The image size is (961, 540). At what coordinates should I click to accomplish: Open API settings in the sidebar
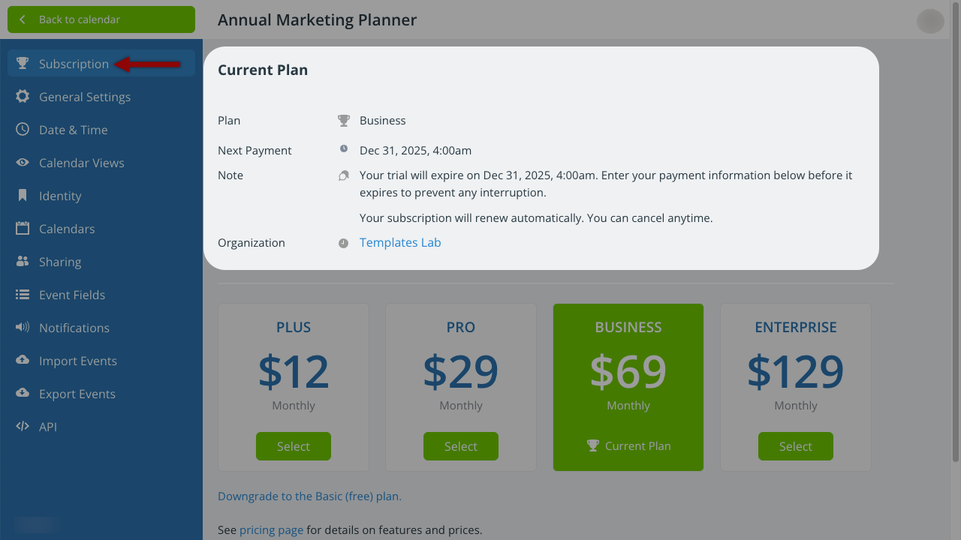[101, 427]
